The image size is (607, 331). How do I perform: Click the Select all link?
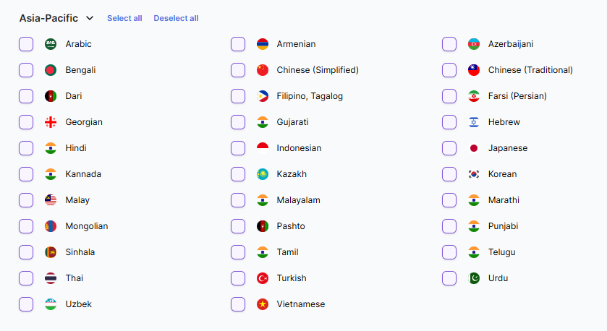124,18
